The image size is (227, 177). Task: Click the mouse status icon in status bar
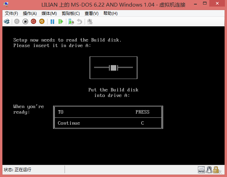coord(209,170)
